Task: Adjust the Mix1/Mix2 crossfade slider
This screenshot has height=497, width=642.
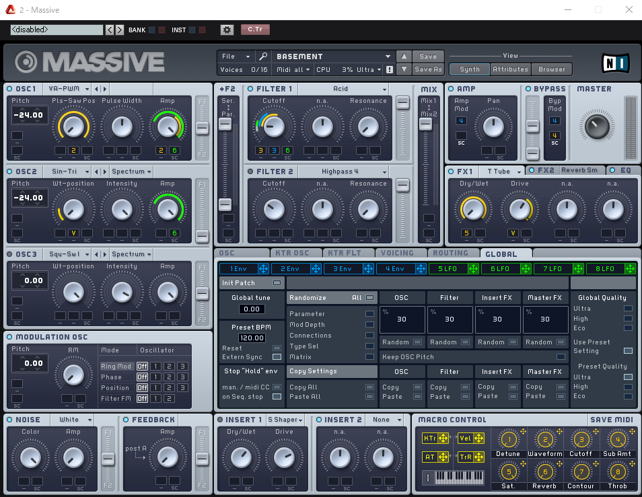Action: pyautogui.click(x=426, y=124)
